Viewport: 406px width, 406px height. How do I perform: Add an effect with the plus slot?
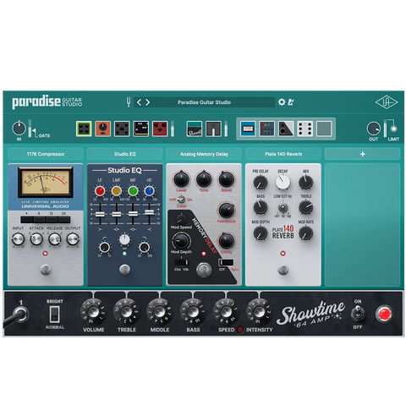[x=363, y=154]
